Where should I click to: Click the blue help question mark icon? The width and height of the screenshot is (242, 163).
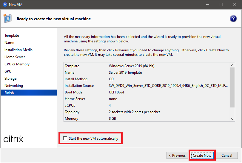coord(233,19)
